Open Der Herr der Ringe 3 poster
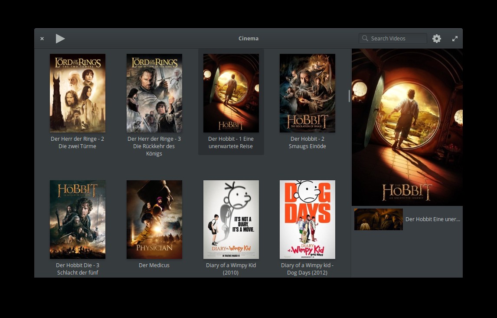Viewport: 497px width, 318px height. click(154, 93)
